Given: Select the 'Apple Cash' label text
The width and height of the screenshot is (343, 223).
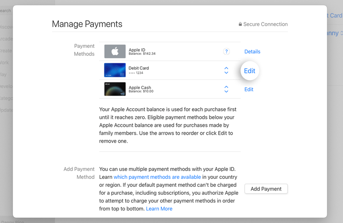Looking at the screenshot, I should 140,87.
